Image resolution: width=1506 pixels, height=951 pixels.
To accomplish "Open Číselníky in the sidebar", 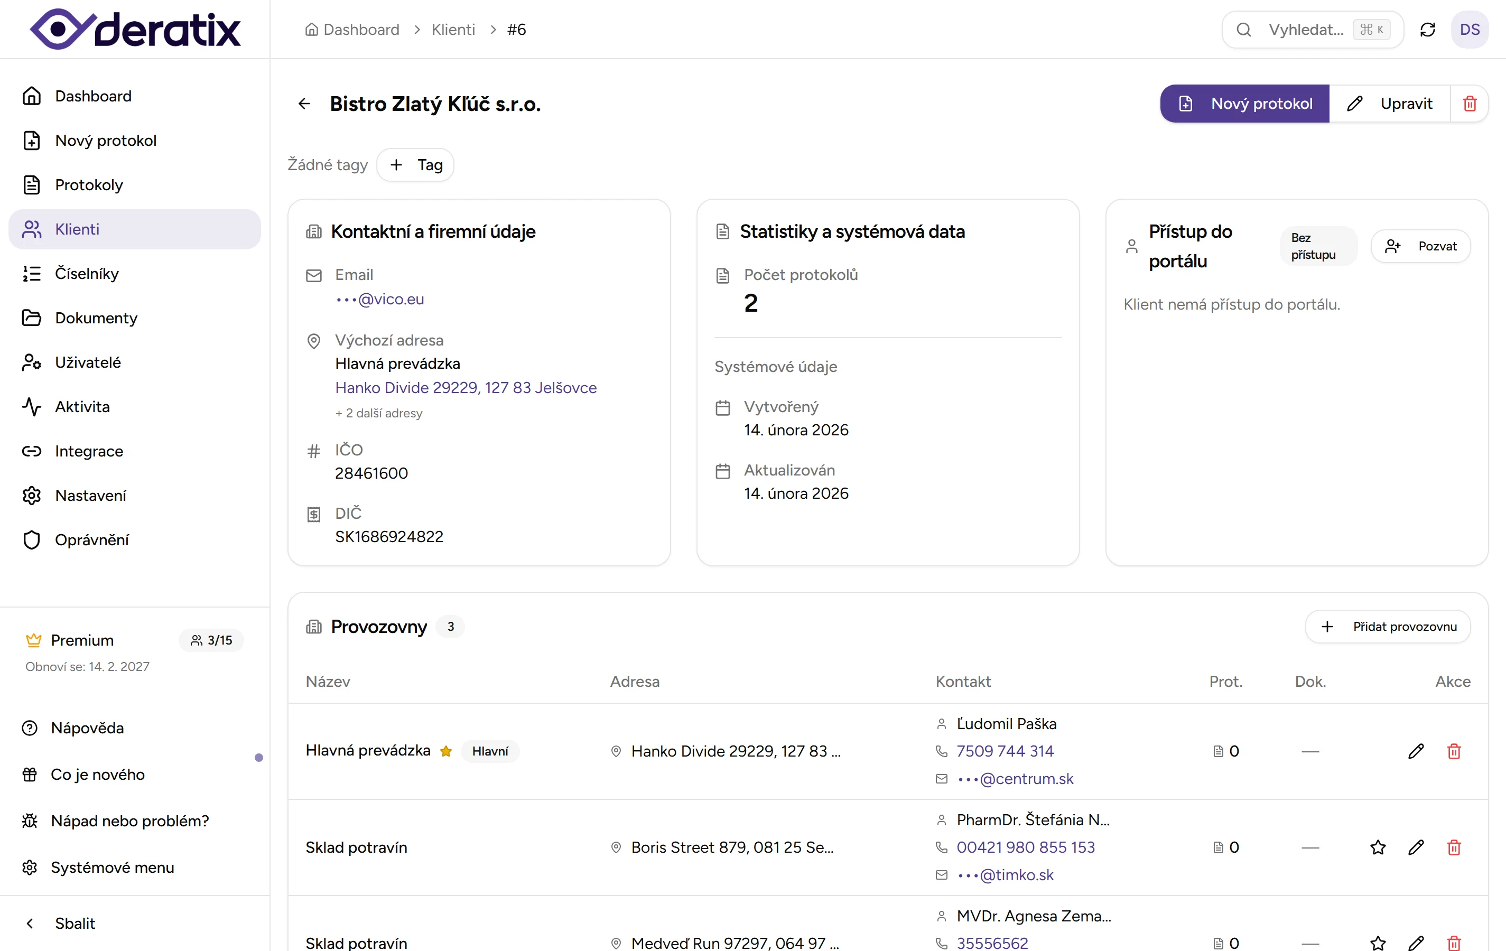I will coord(86,273).
